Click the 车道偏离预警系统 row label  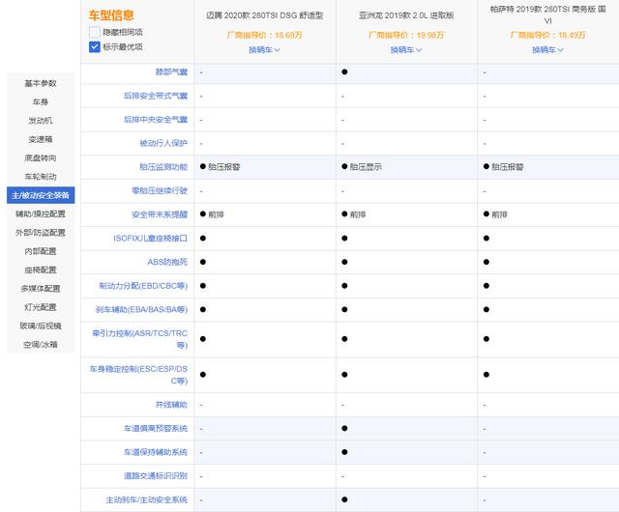coord(155,428)
